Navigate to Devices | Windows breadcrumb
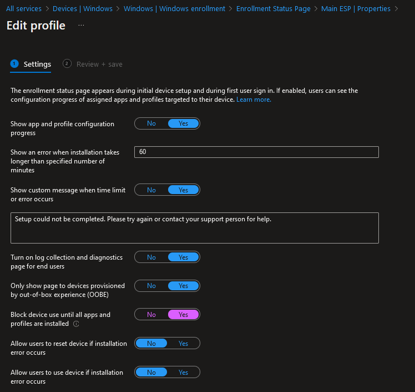The height and width of the screenshot is (392, 415). coord(83,9)
